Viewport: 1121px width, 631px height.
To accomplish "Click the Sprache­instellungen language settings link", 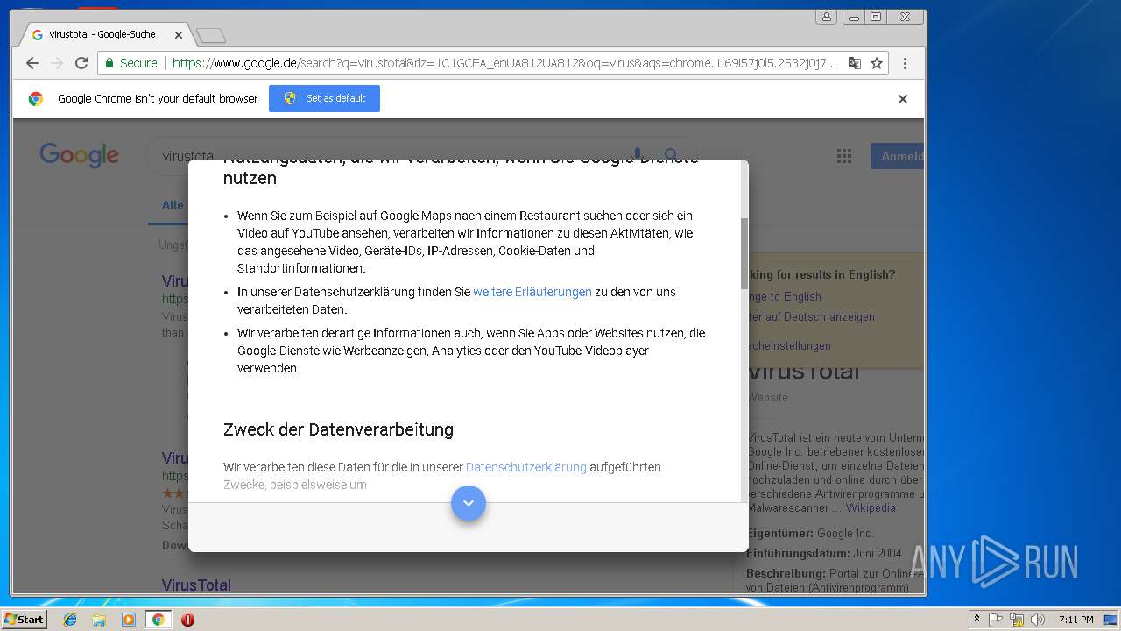I will click(789, 345).
